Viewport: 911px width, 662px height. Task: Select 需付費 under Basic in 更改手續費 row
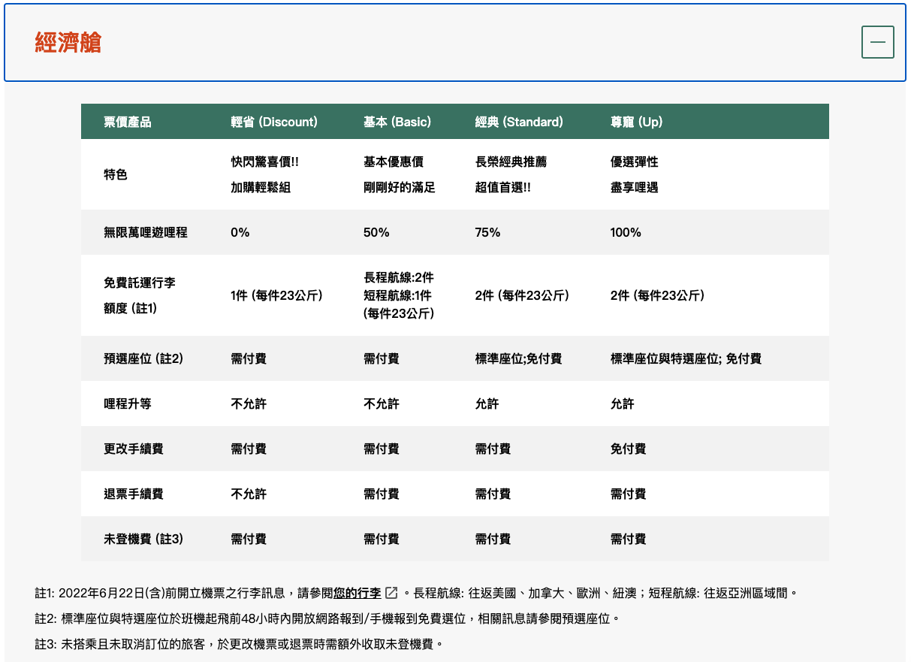pyautogui.click(x=382, y=449)
